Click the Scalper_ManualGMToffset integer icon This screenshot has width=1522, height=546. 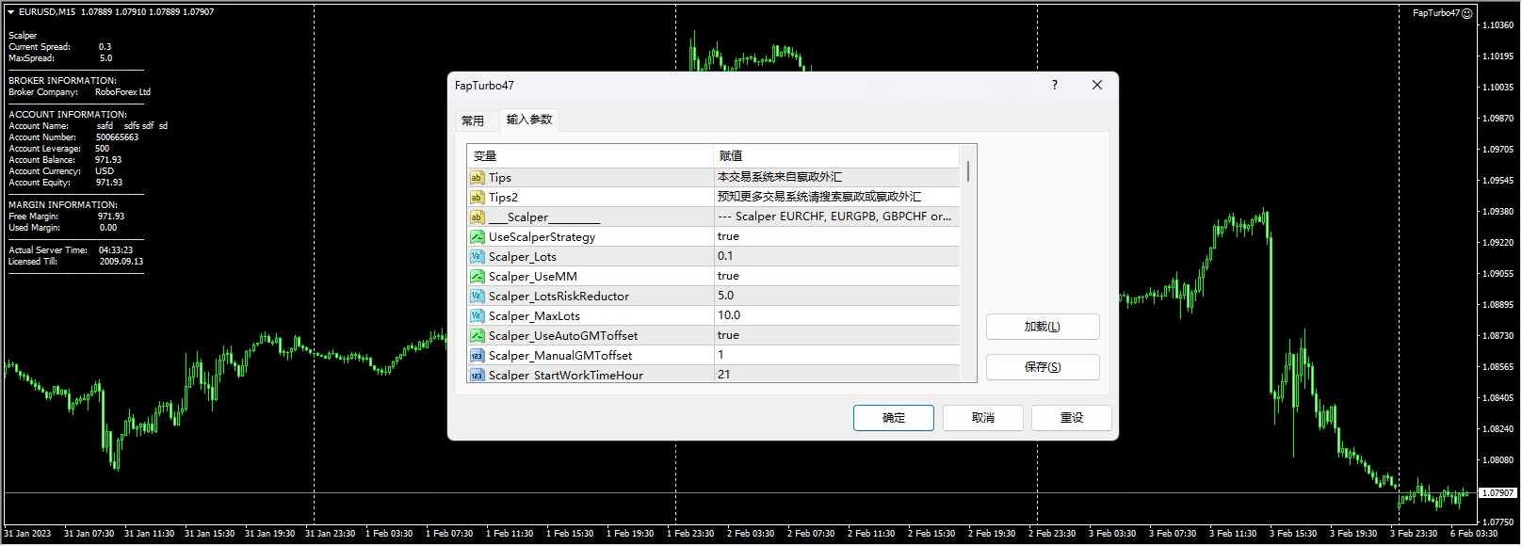coord(478,356)
